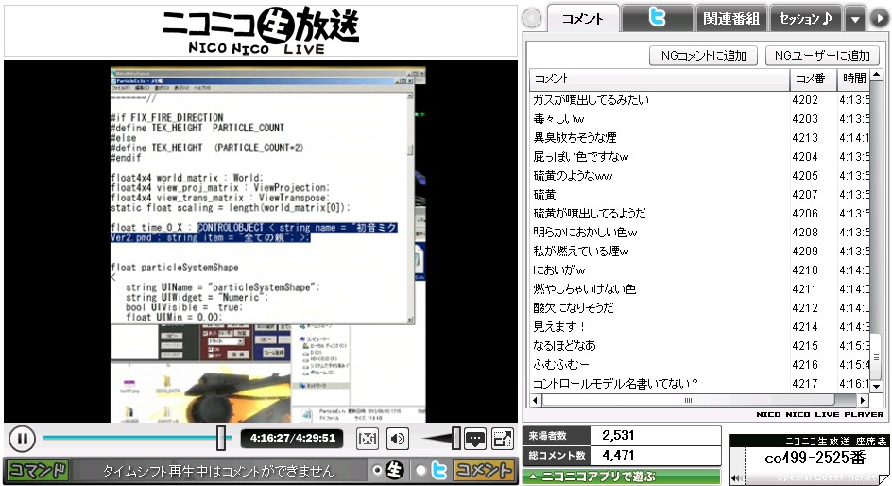Click horizontal scrollbar right arrow

pos(863,400)
